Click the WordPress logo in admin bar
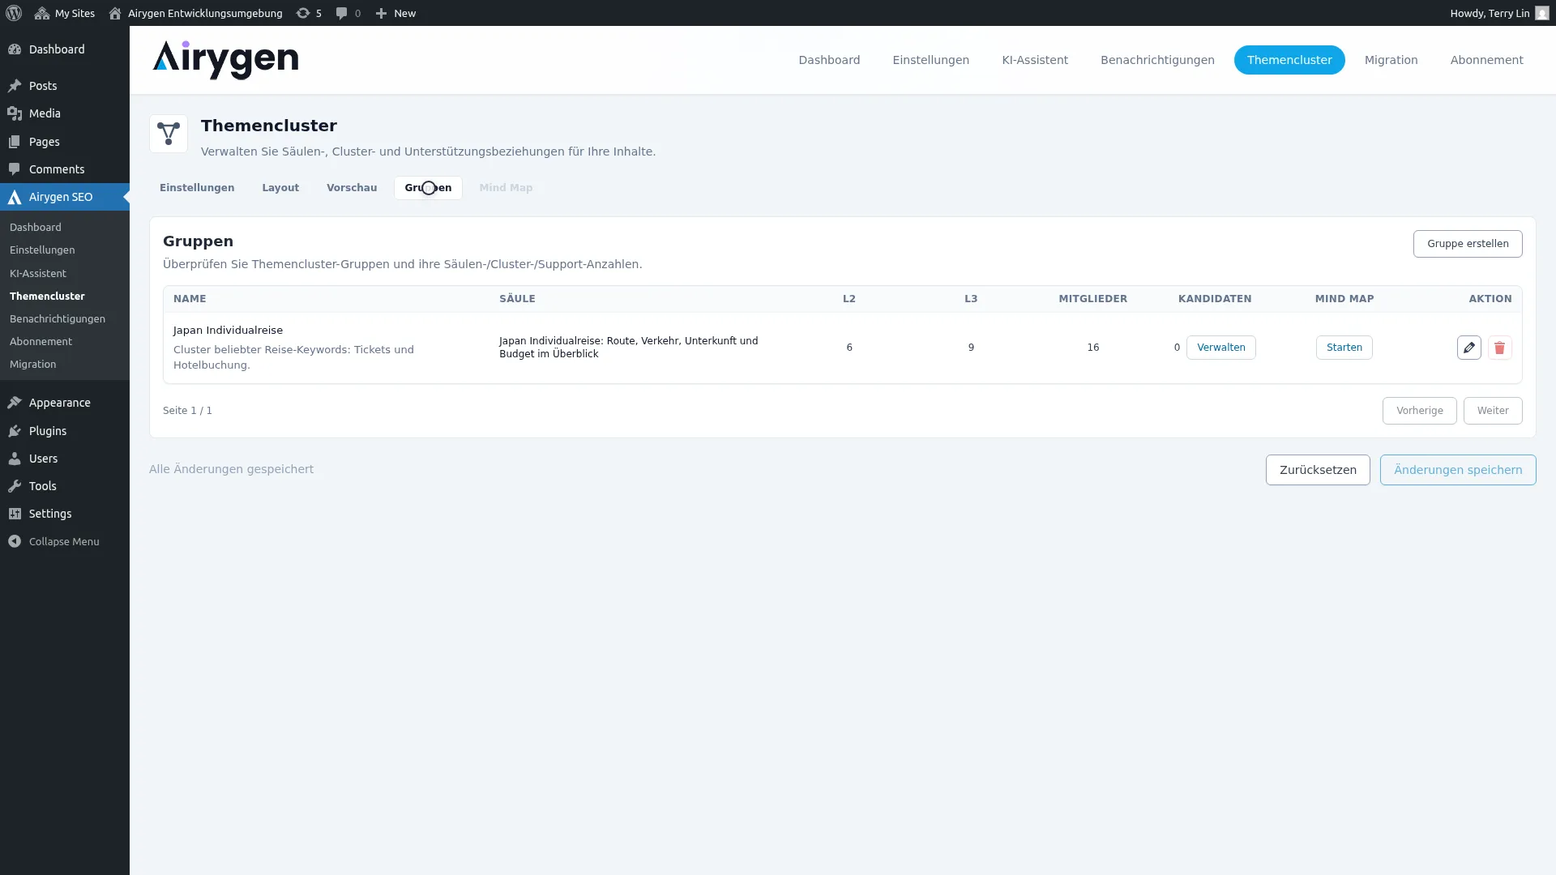The height and width of the screenshot is (875, 1556). click(x=13, y=13)
